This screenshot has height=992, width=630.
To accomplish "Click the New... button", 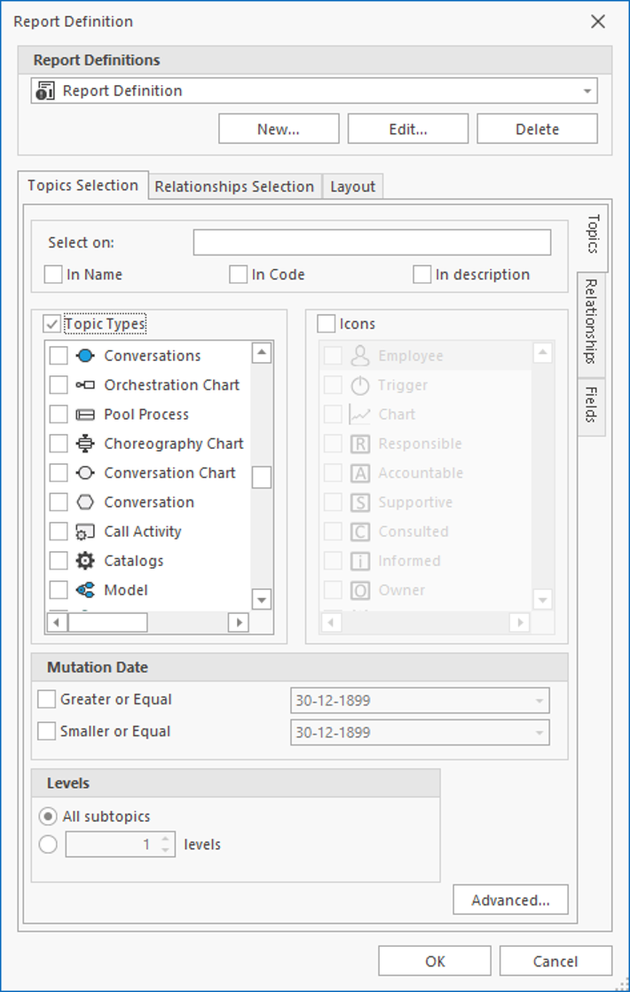I will click(279, 129).
